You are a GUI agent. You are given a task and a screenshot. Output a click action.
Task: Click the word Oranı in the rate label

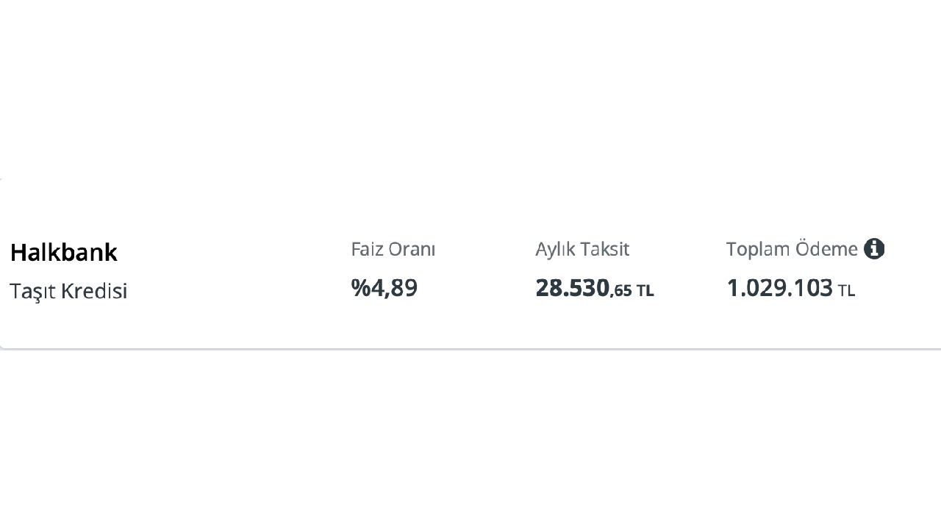coord(412,250)
